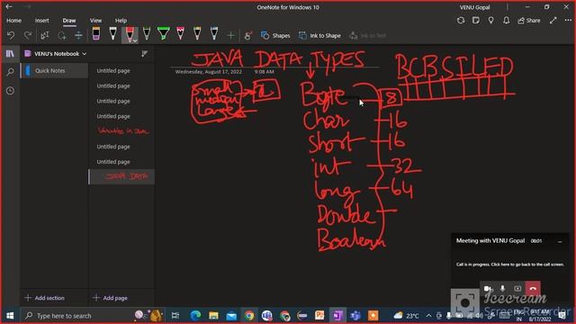Open the notifications bell
The image size is (576, 324).
pos(506,21)
